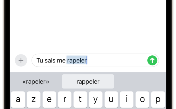Tap empty space in message field
This screenshot has width=176, height=109.
pos(117,60)
